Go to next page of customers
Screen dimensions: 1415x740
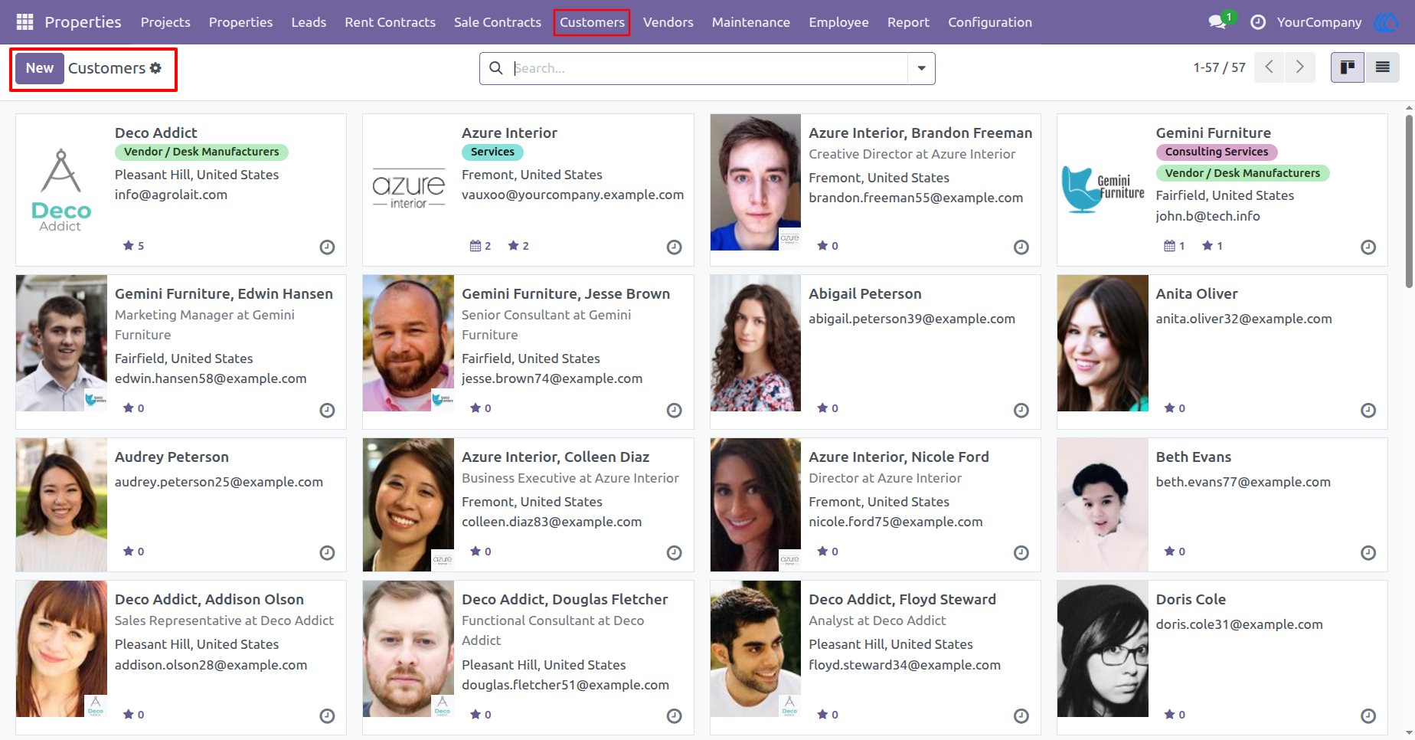tap(1300, 67)
